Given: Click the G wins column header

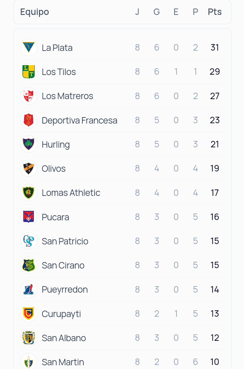Looking at the screenshot, I should click(157, 12).
